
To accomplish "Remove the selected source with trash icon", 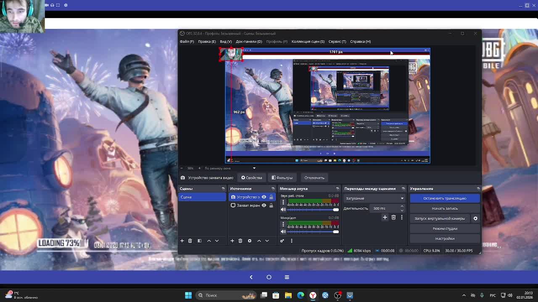I will 240,241.
